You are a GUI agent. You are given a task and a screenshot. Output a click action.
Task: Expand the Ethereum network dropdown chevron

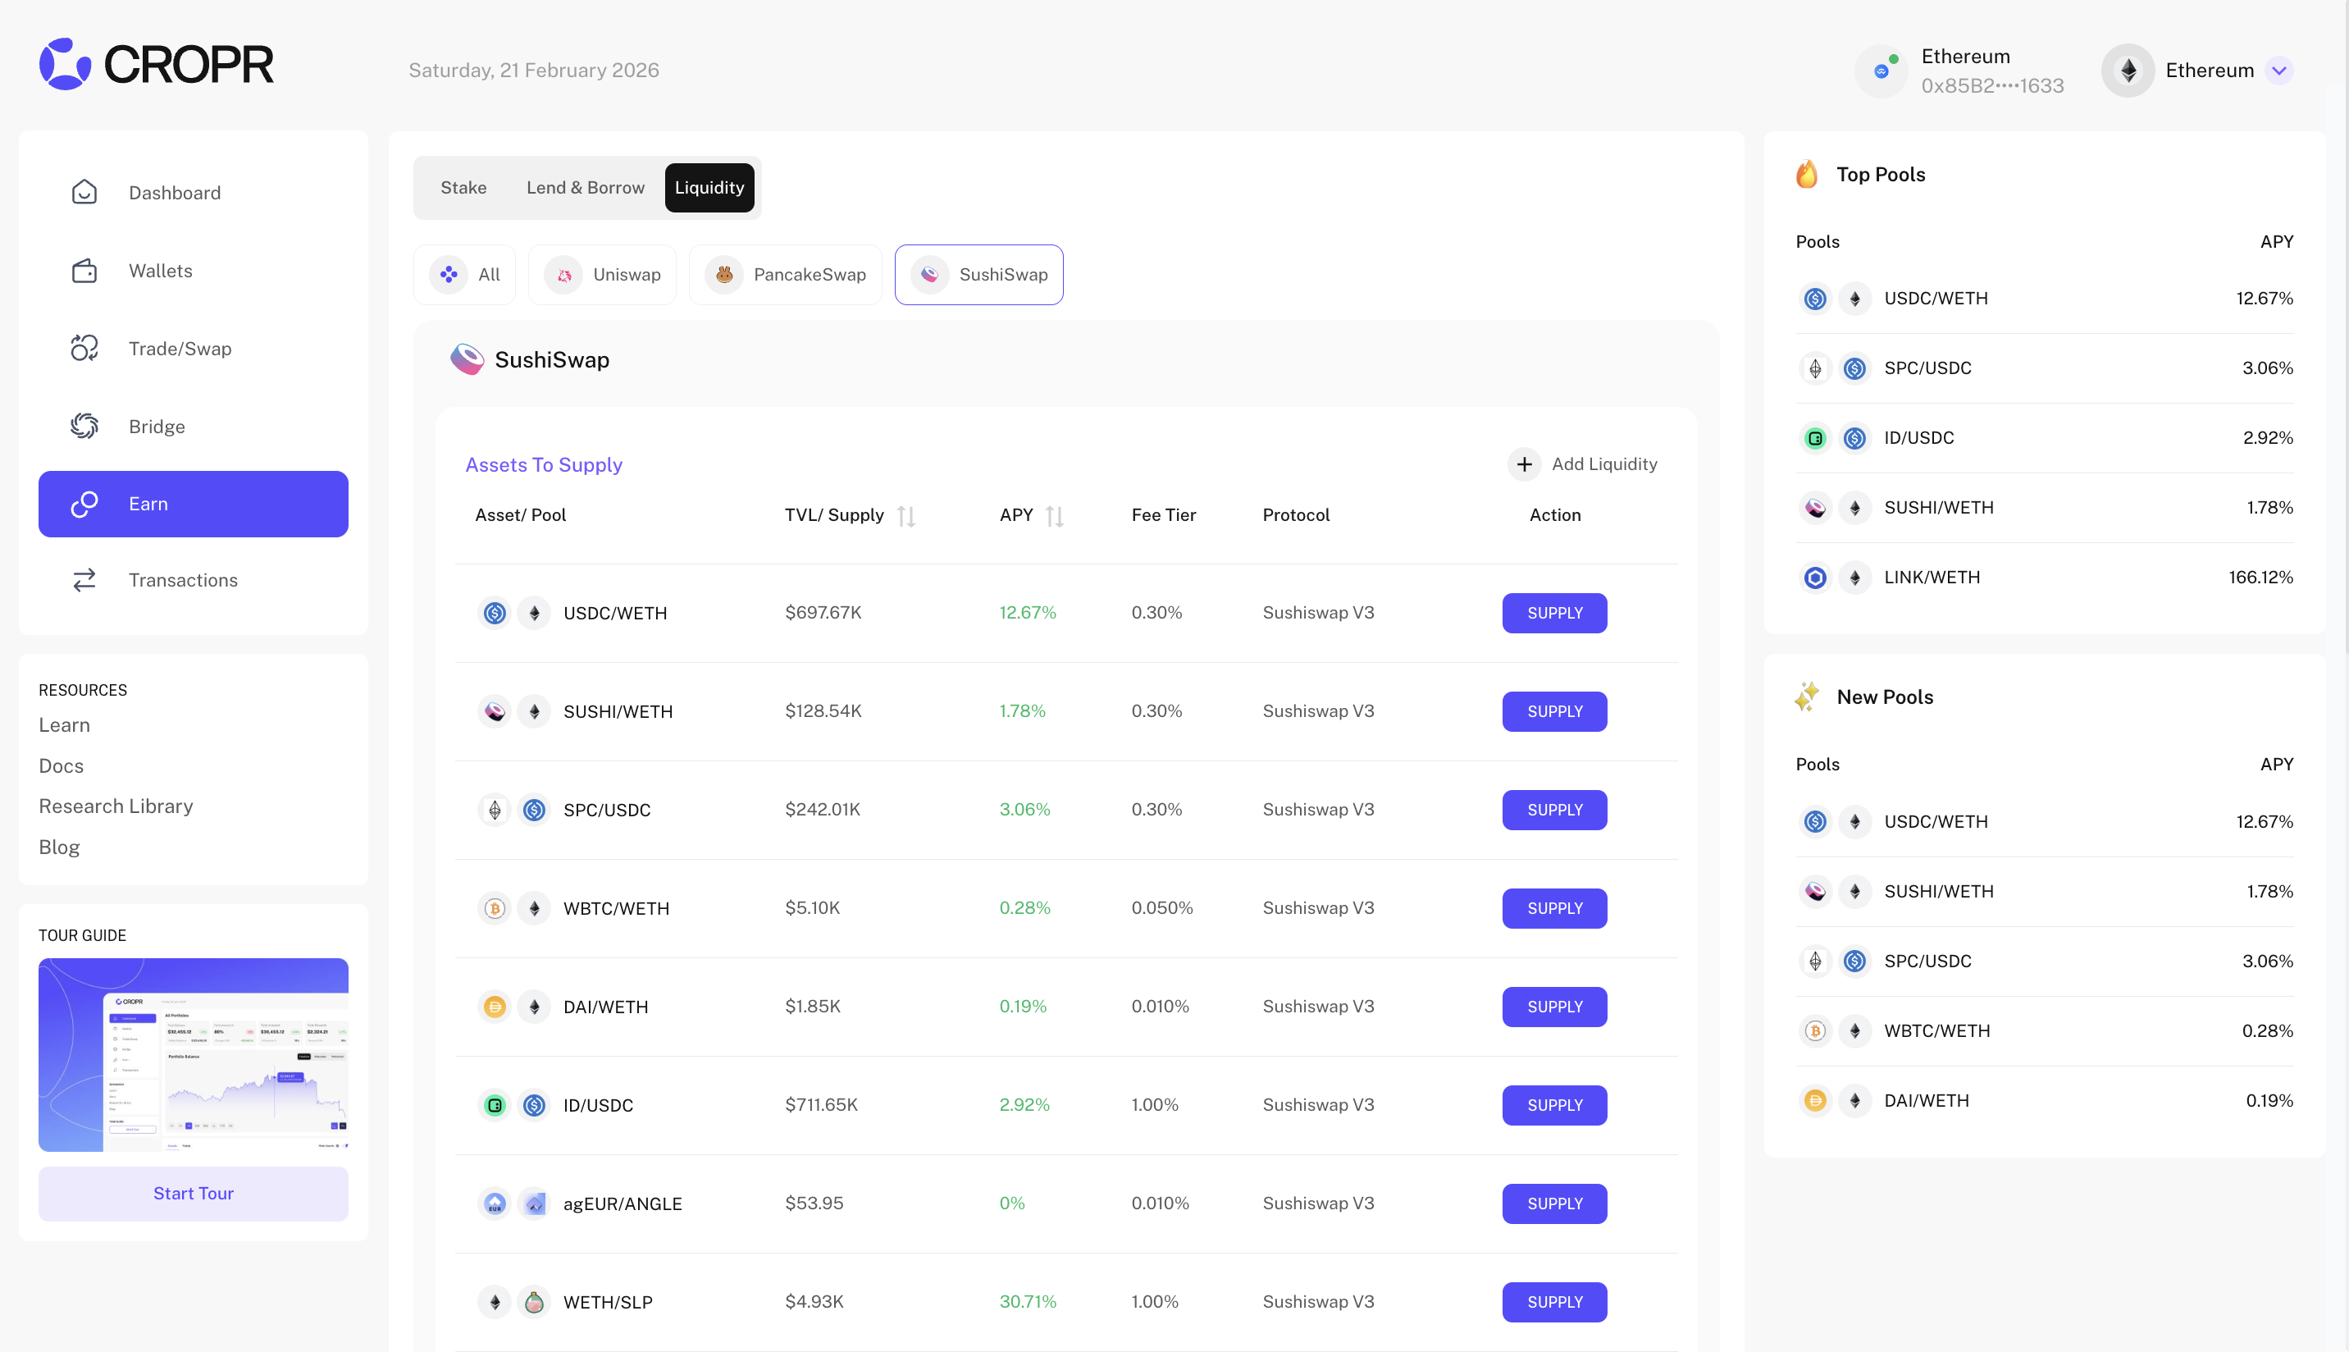(2279, 71)
